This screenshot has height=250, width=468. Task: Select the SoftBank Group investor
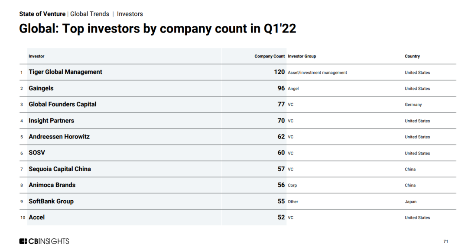pos(51,201)
